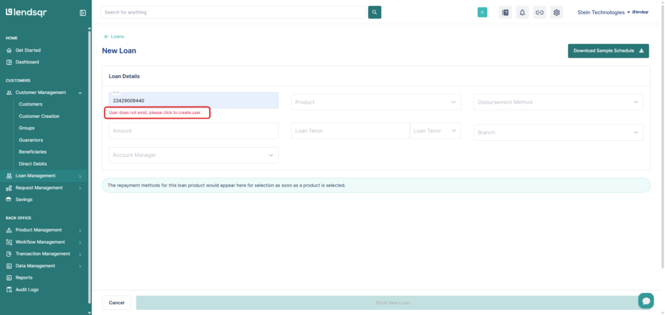Click the green plus quick-add icon
Image resolution: width=665 pixels, height=315 pixels.
pyautogui.click(x=482, y=12)
